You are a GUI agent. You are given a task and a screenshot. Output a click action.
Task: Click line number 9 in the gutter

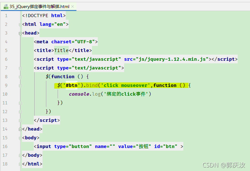6,85
